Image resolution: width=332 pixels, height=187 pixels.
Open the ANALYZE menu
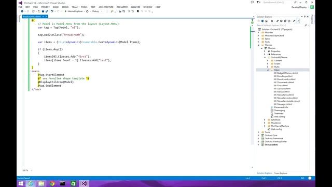coord(135,7)
